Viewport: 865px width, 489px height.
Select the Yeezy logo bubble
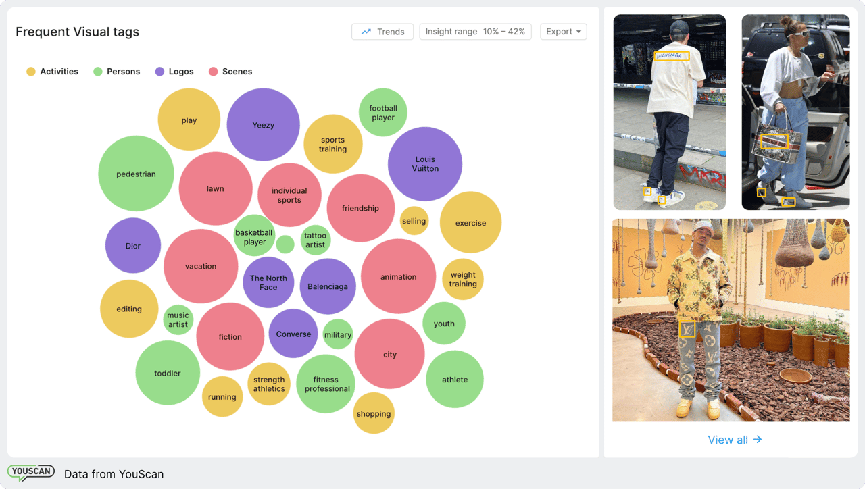tap(263, 125)
